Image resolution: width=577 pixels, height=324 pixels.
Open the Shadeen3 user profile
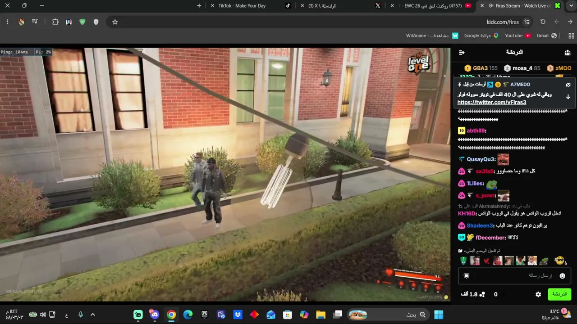[480, 225]
